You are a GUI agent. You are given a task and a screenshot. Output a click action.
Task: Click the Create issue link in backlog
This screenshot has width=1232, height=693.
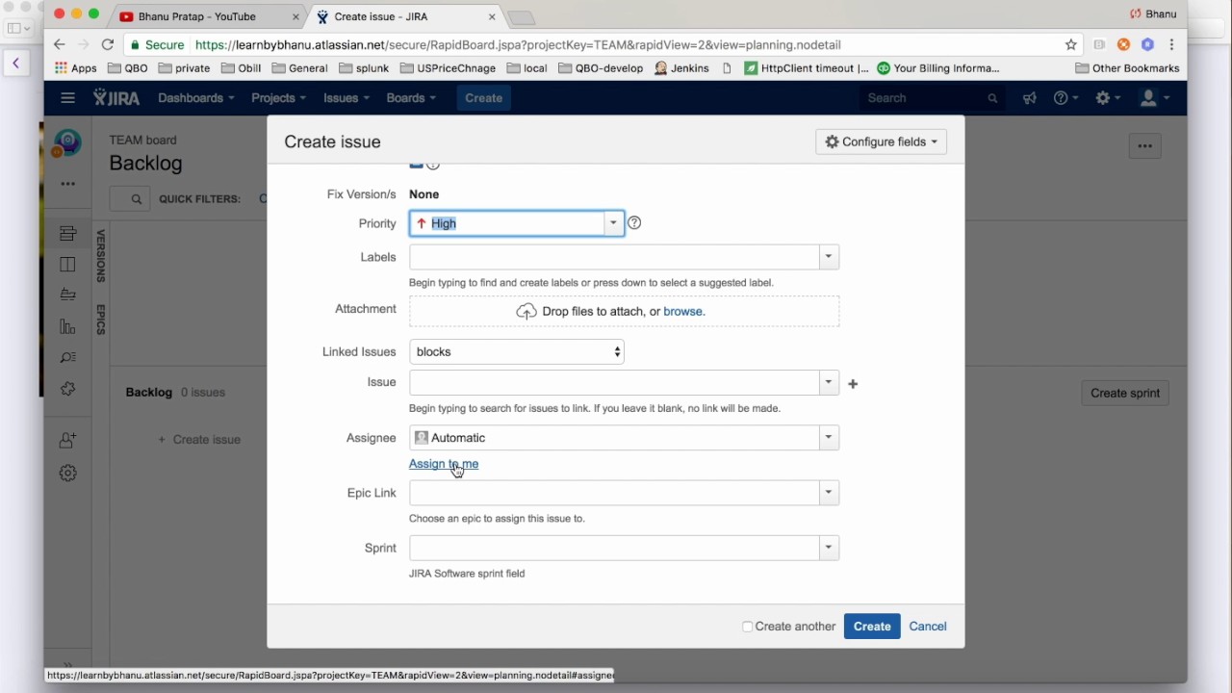click(x=199, y=440)
